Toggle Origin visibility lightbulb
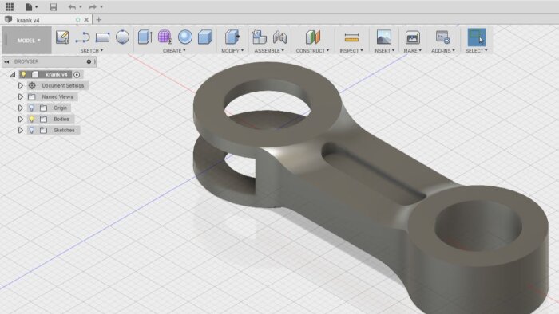559x314 pixels. (x=32, y=108)
